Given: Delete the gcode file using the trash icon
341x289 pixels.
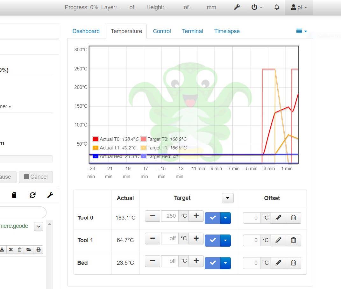Looking at the screenshot, I should click(19, 249).
